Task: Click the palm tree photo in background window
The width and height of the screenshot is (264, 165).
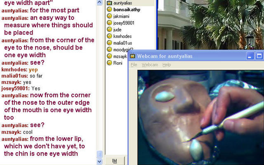Action: [x=210, y=25]
